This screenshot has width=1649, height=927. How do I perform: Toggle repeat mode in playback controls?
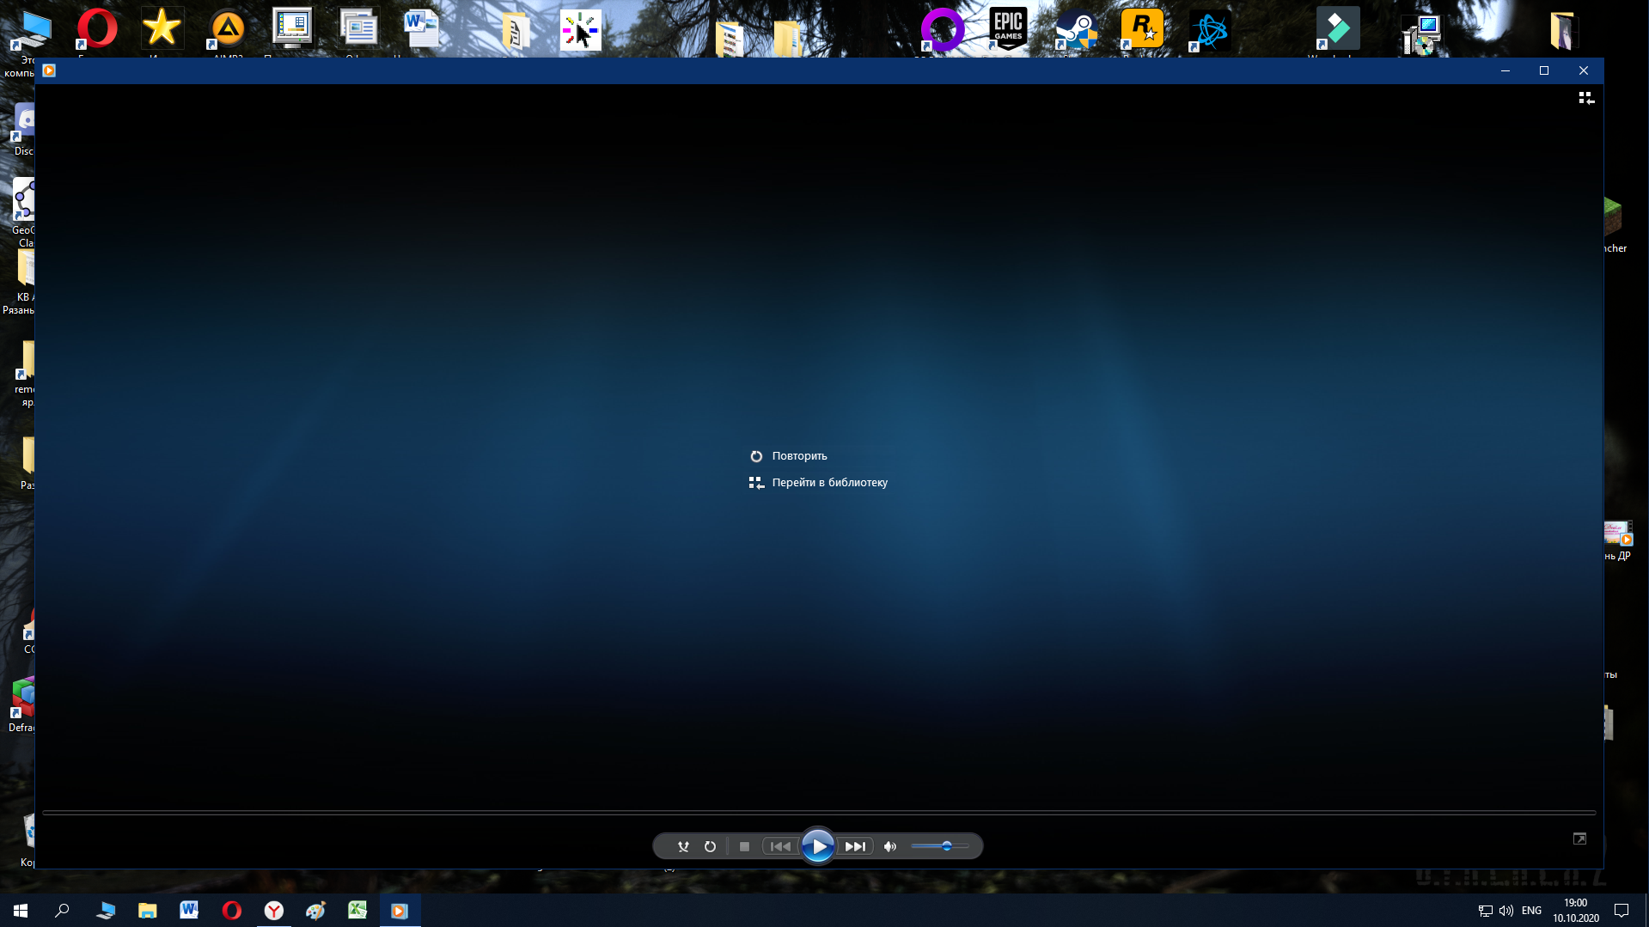click(x=710, y=846)
